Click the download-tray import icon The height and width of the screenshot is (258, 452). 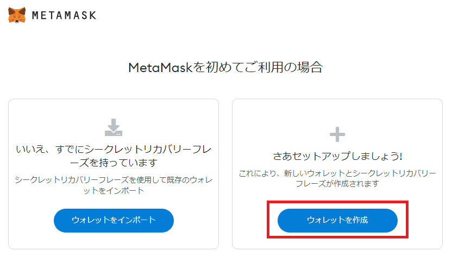coord(114,127)
